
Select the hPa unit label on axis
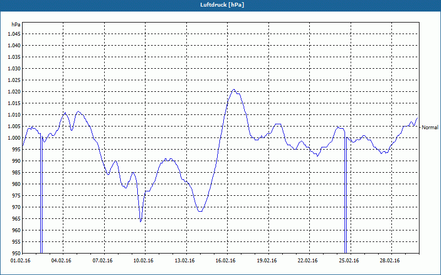click(x=16, y=24)
